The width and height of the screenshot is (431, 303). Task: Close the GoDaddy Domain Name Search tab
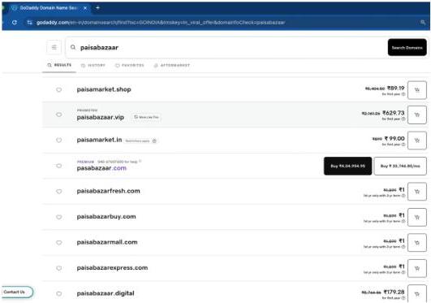click(x=85, y=8)
